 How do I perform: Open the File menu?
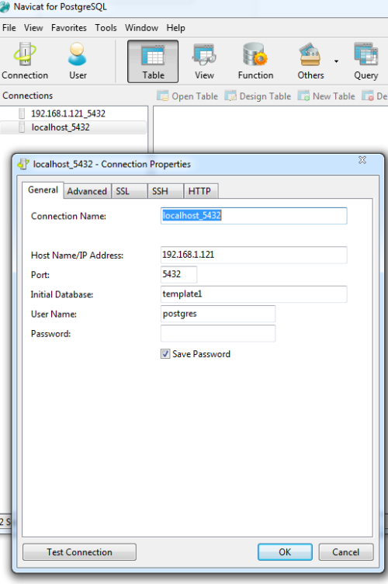coord(9,27)
